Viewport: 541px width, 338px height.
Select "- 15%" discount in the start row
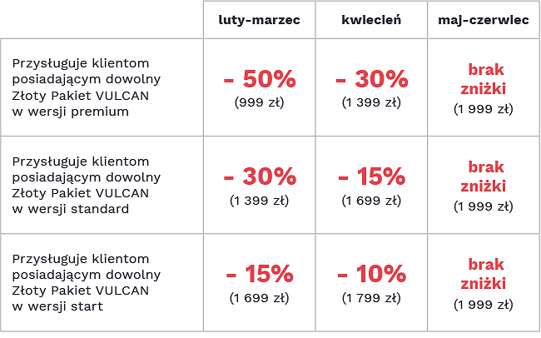click(259, 274)
